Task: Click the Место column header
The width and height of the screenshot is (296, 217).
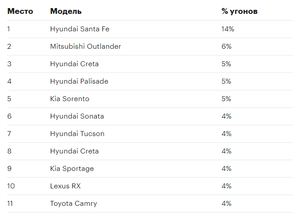Action: (20, 11)
